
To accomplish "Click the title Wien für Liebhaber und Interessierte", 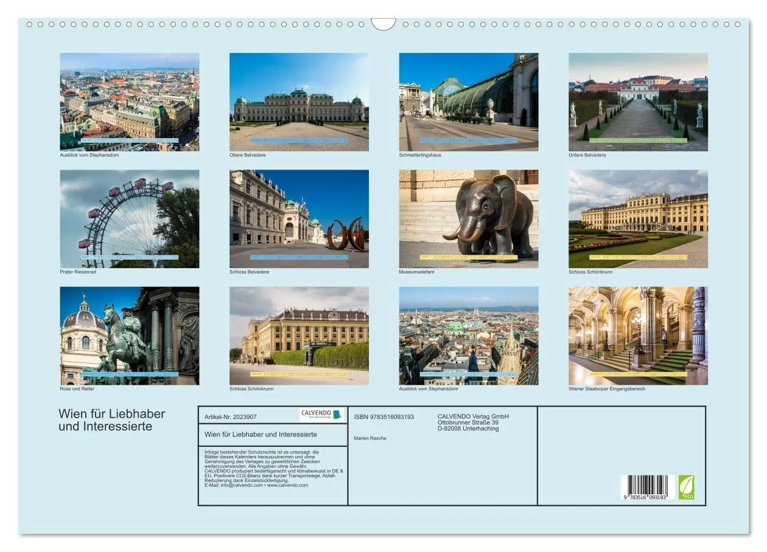I will [112, 421].
